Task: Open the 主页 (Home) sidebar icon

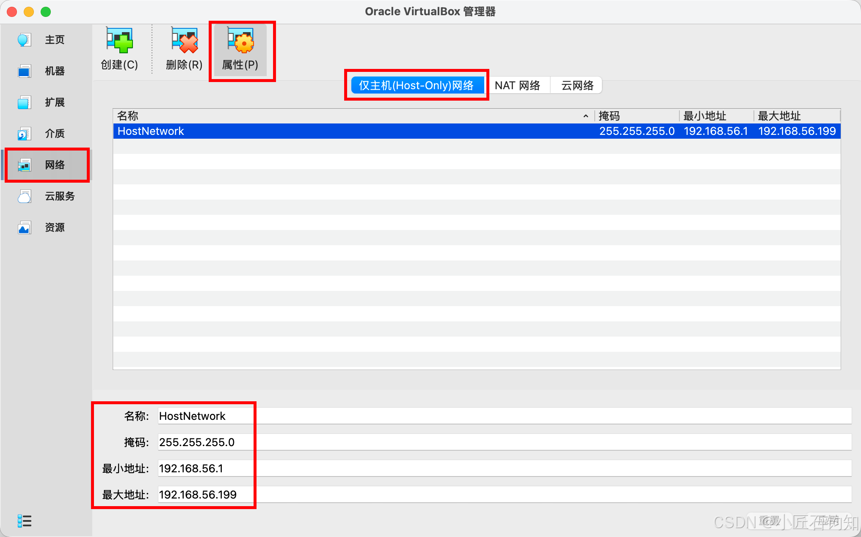Action: pos(24,40)
